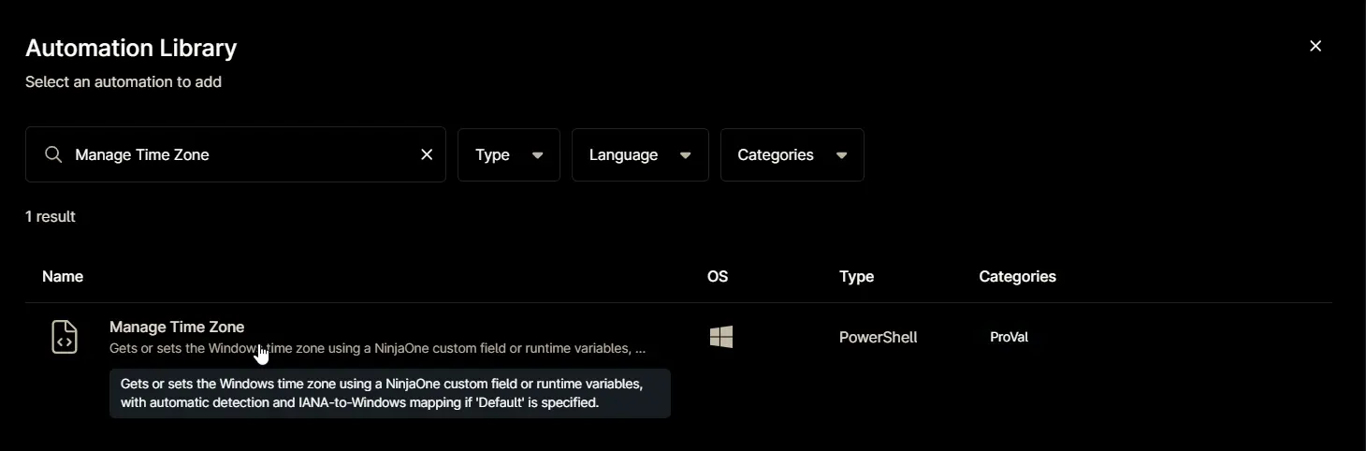1366x451 pixels.
Task: Click the Manage Time Zone search input
Action: [236, 154]
